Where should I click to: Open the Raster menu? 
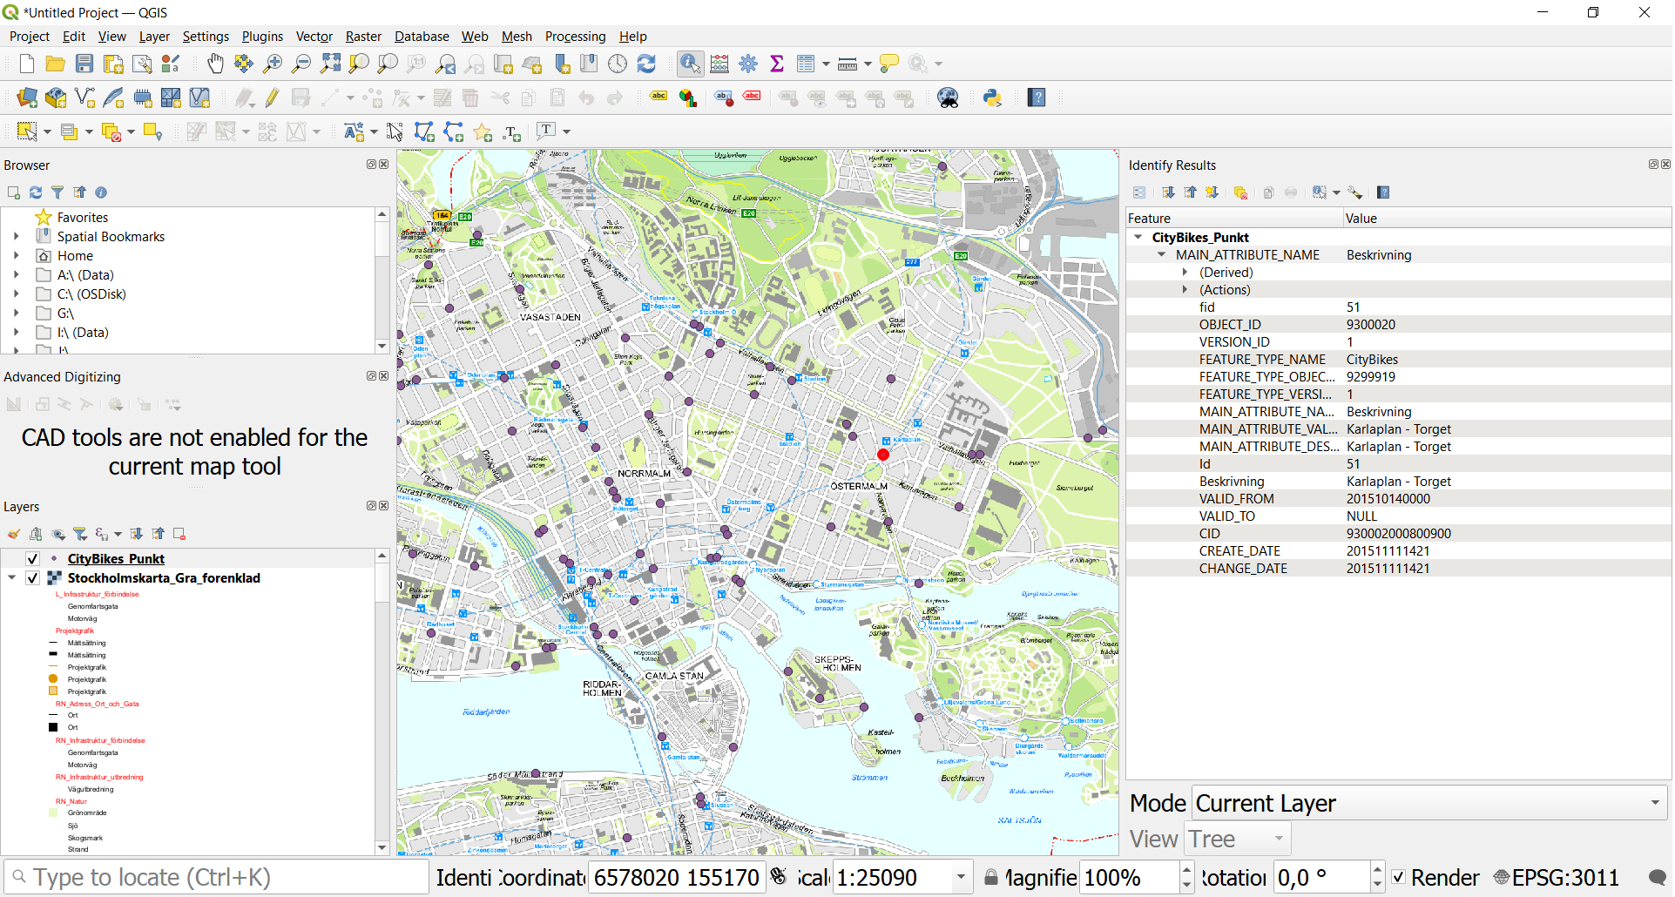[363, 37]
